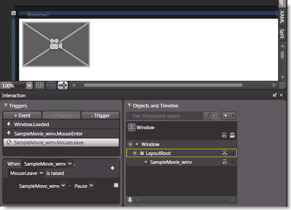This screenshot has height=210, width=291.
Task: Click the Window element icon in tree
Action: [x=137, y=144]
